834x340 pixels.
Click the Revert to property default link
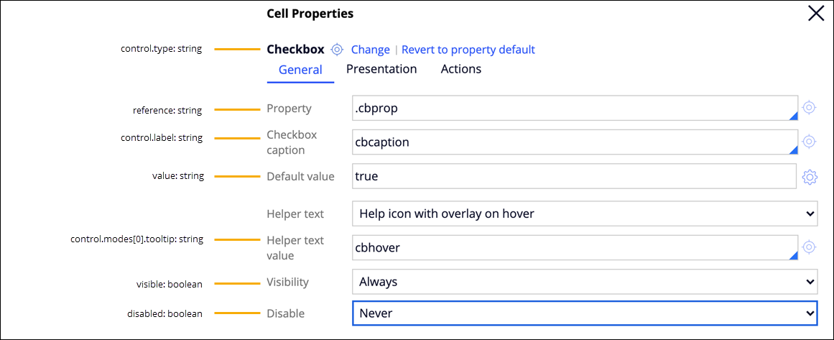[x=468, y=50]
